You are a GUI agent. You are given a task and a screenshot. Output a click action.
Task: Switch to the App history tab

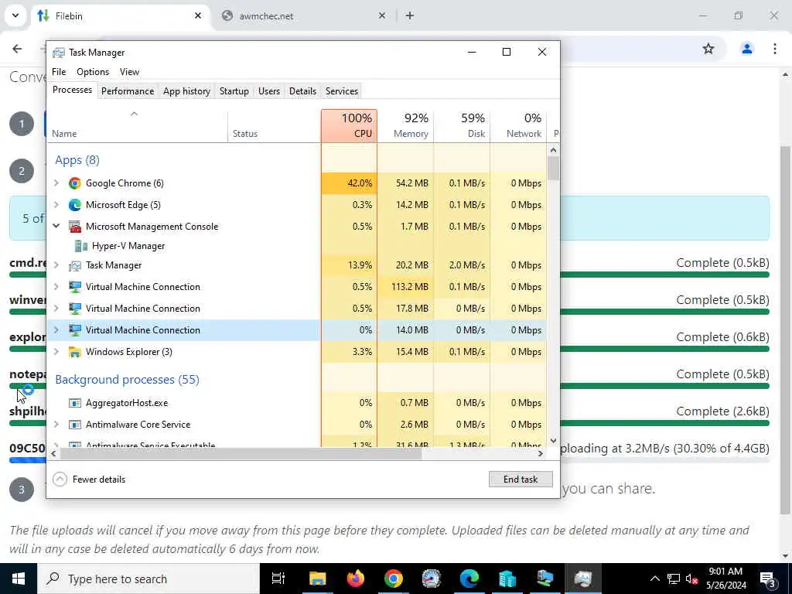(x=186, y=91)
